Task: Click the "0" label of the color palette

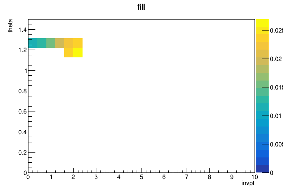Action: click(272, 173)
